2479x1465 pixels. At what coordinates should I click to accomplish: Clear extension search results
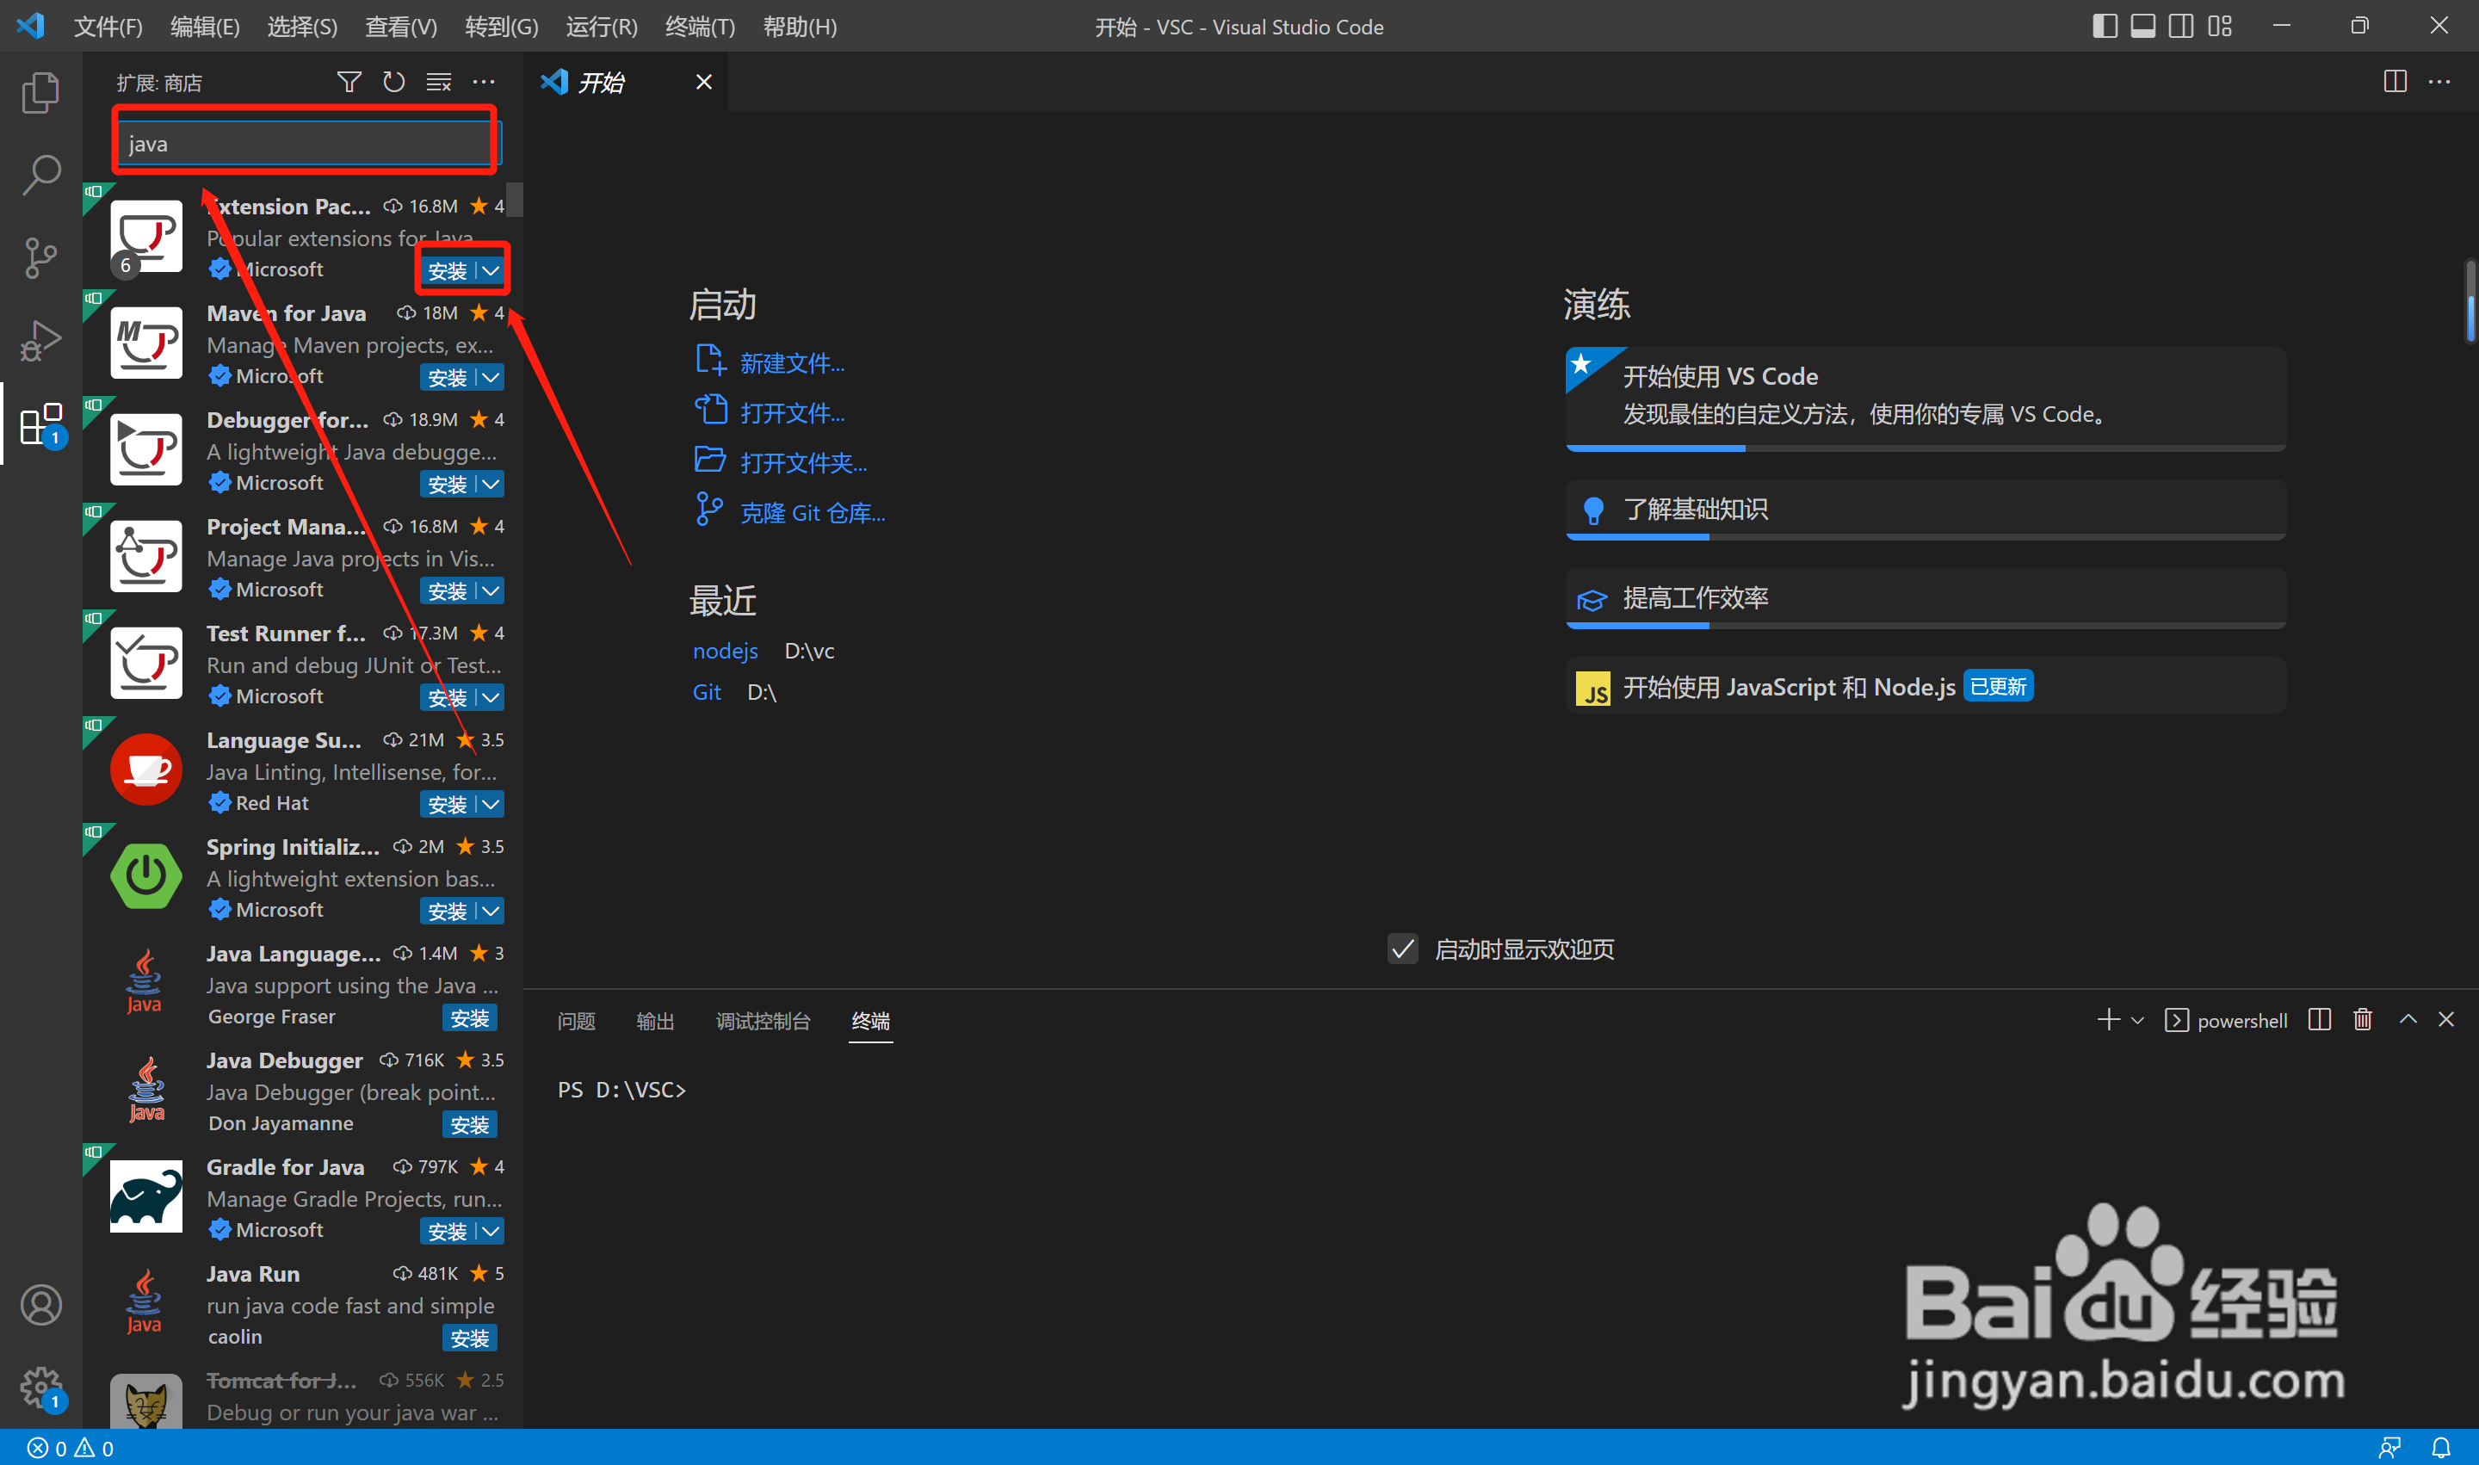point(438,82)
